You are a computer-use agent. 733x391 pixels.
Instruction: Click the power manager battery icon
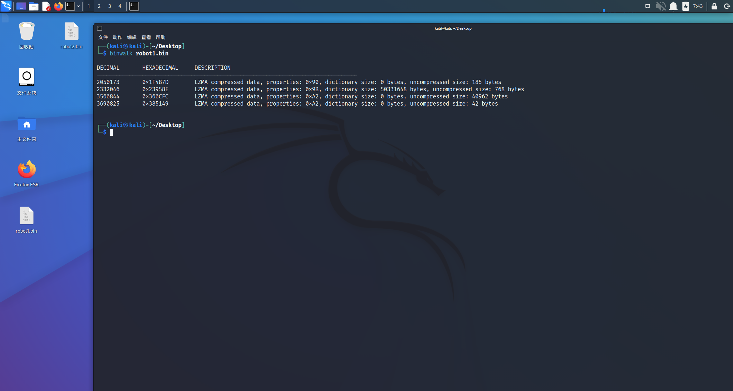tap(685, 6)
